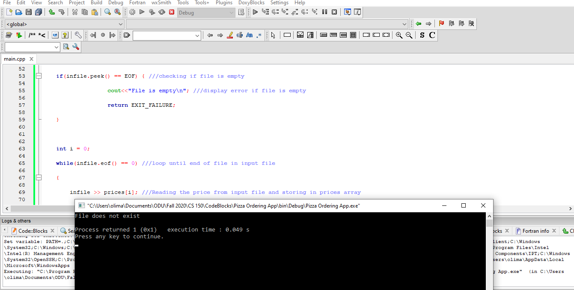Collapse the while block fold at line 67
574x290 pixels.
39,178
